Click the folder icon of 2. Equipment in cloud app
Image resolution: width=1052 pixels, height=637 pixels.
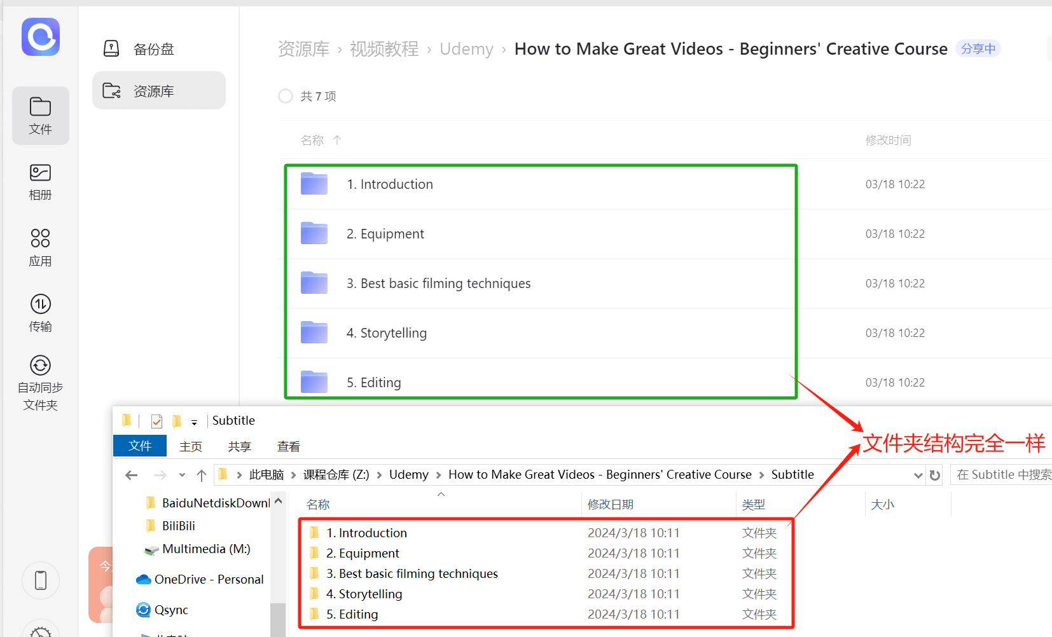coord(314,233)
